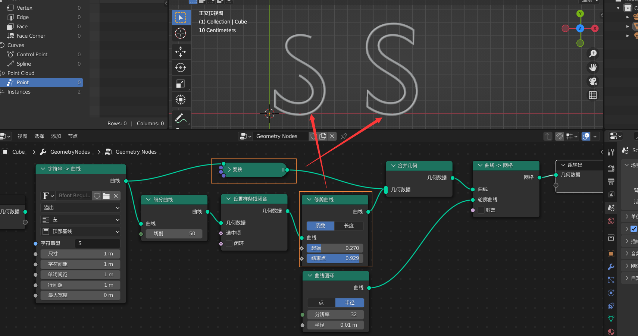Click the 字符串型 string input field
Screen dimensions: 638x336
pyautogui.click(x=97, y=243)
